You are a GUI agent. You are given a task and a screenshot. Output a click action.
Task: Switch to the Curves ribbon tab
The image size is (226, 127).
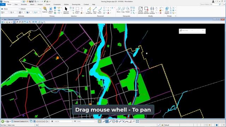tap(48, 5)
